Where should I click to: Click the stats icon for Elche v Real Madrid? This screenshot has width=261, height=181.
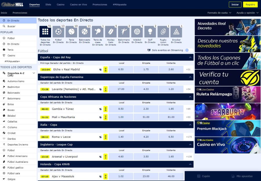(x=100, y=70)
